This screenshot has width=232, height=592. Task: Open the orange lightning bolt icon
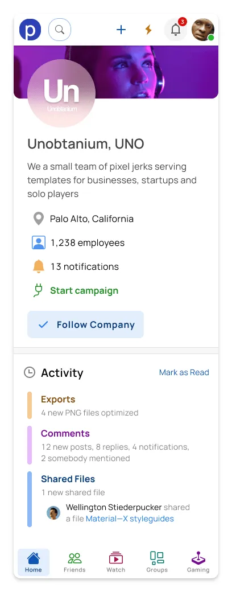148,30
